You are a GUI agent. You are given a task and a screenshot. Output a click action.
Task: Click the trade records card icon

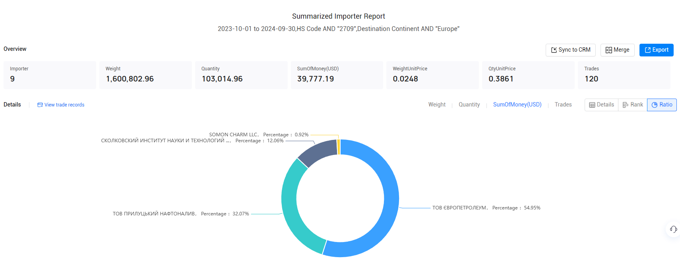[x=40, y=105]
